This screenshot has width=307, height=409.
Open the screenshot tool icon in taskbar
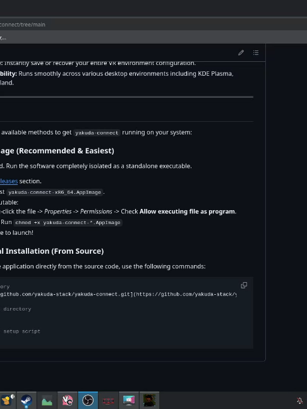[x=129, y=400]
